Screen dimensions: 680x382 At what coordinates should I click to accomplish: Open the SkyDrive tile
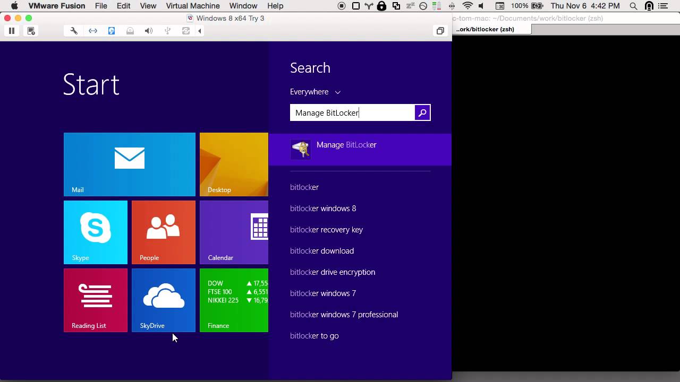(164, 300)
